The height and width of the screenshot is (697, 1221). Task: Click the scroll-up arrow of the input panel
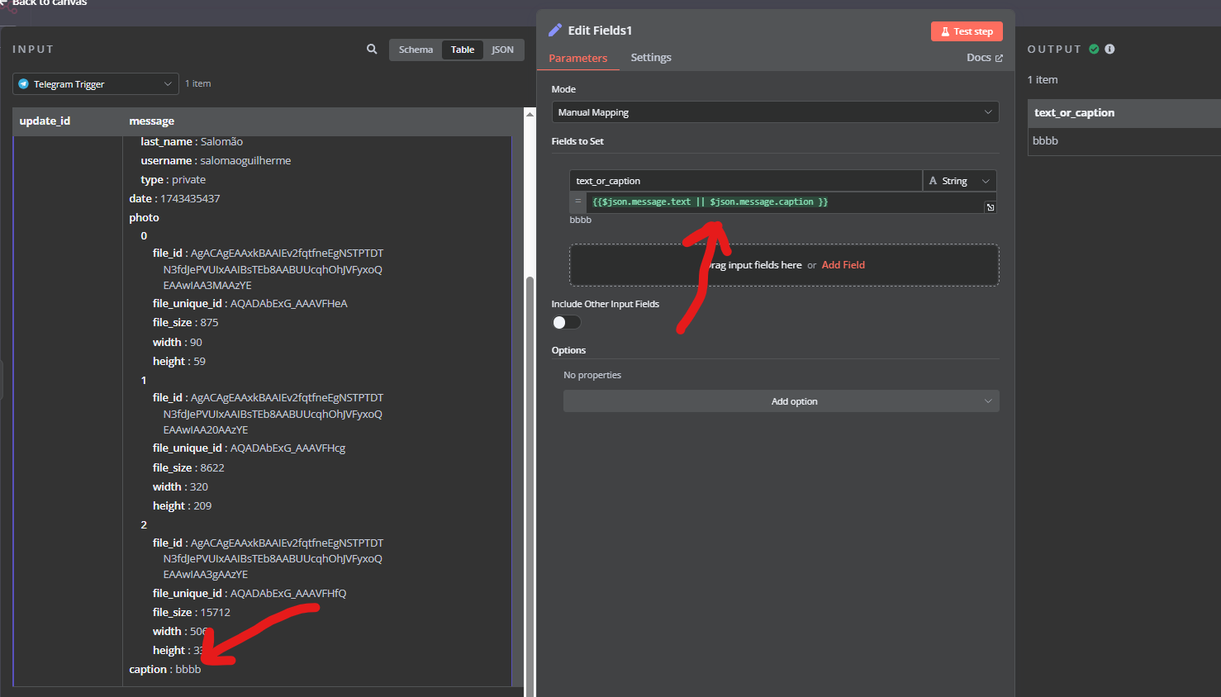(530, 114)
